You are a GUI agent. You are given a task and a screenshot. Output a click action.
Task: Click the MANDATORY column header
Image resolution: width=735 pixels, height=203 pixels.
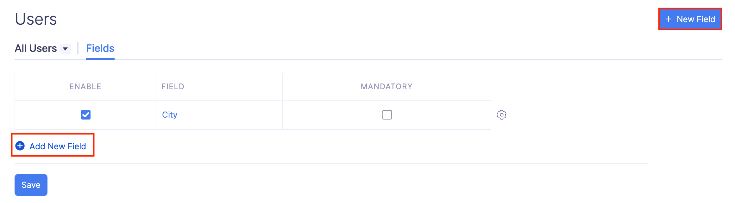(387, 86)
